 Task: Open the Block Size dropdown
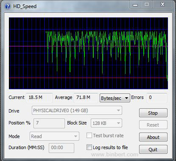tap(106, 123)
